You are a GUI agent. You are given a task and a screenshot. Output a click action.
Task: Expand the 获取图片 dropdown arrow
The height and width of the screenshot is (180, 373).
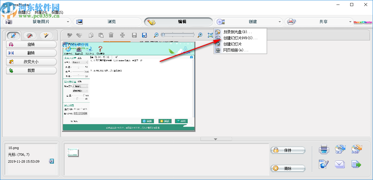[x=68, y=22]
